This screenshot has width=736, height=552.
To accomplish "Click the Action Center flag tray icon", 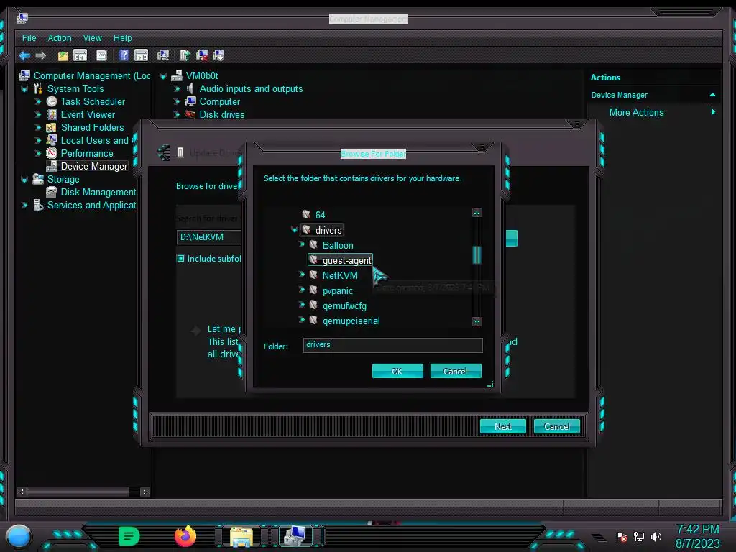I will point(622,536).
